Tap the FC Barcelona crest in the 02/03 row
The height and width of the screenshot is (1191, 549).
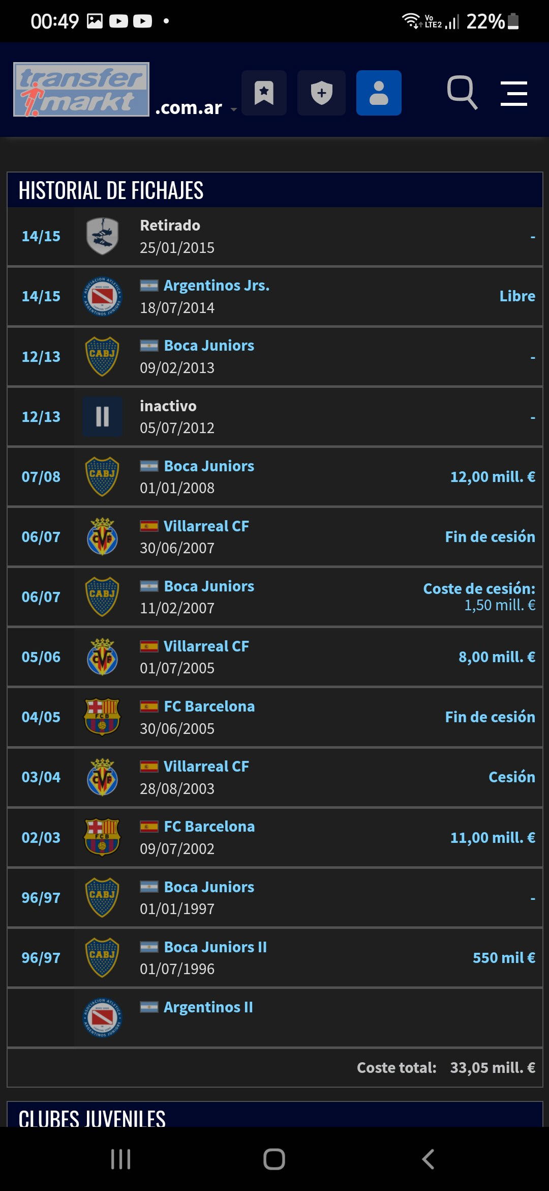[x=102, y=837]
